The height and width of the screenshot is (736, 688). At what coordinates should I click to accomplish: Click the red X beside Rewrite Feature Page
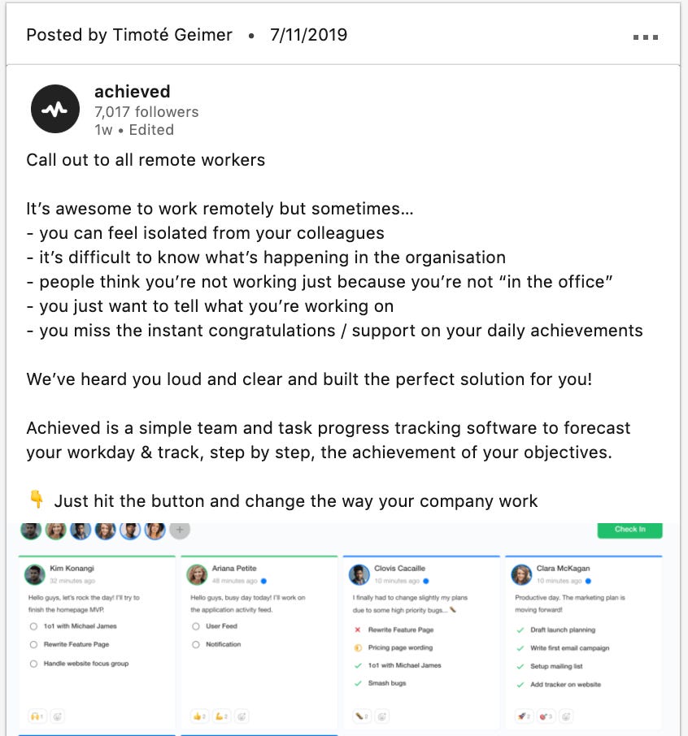pyautogui.click(x=357, y=629)
